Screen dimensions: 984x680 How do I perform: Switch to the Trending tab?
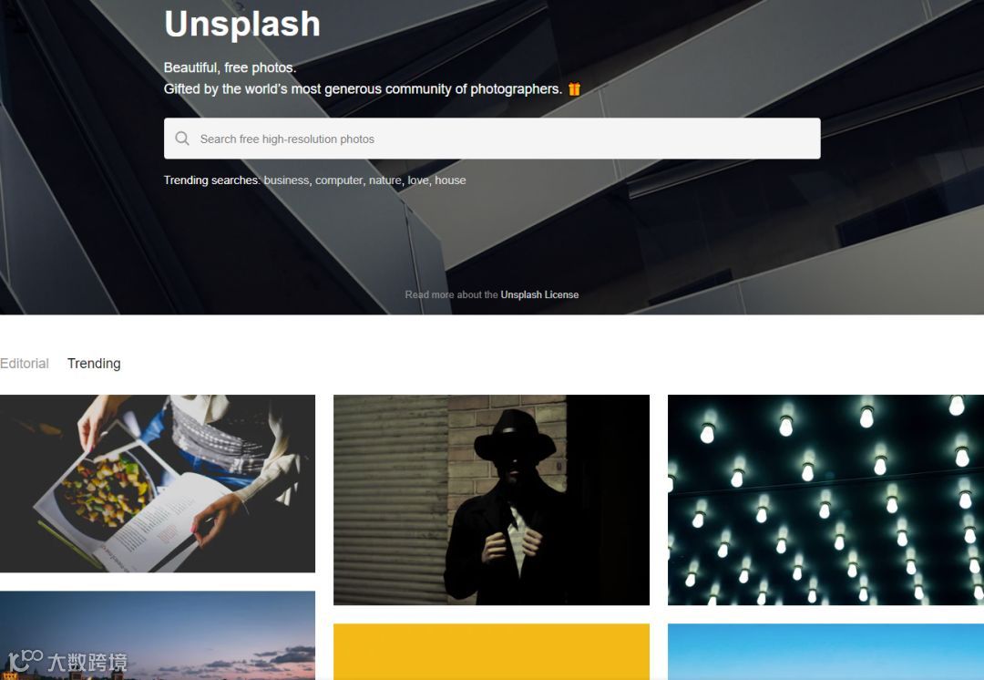pyautogui.click(x=94, y=364)
